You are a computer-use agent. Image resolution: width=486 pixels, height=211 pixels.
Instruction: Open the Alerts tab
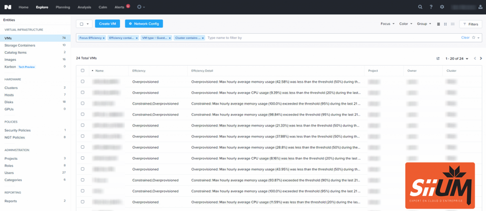click(119, 7)
